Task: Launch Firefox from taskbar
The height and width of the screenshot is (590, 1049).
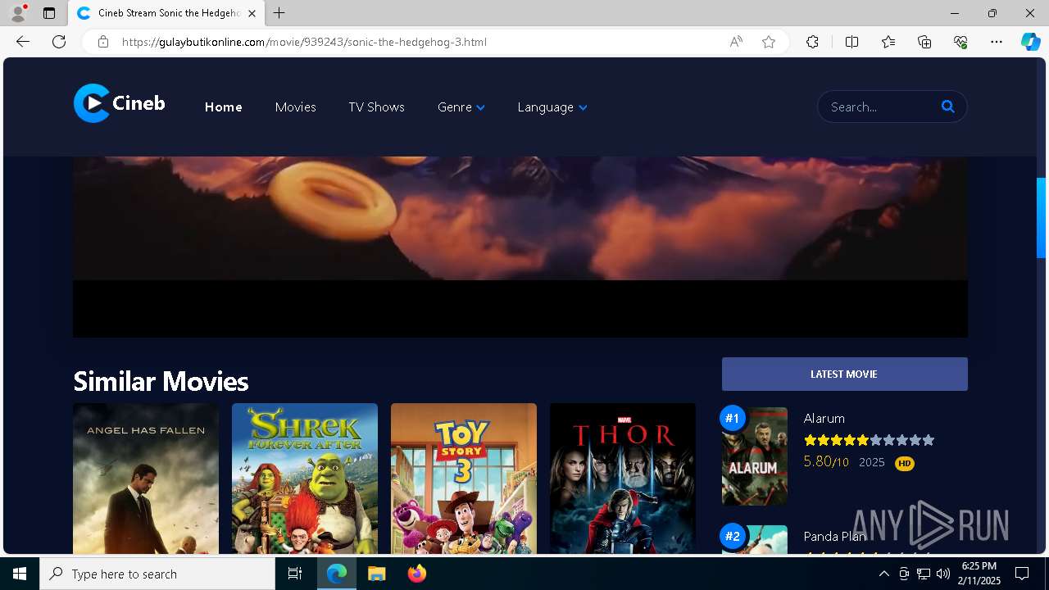Action: click(417, 574)
